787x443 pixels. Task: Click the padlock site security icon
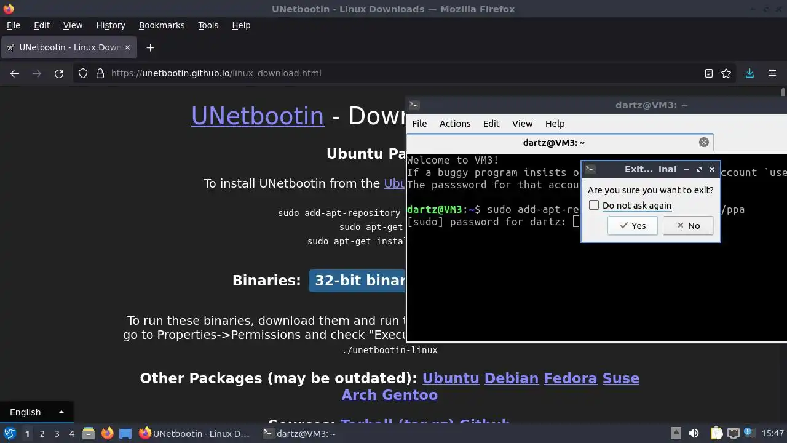click(x=100, y=73)
